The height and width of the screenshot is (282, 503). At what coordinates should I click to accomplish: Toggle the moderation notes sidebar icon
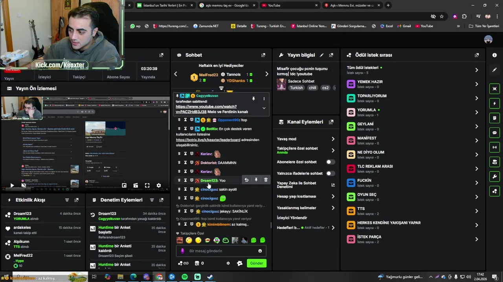(x=494, y=118)
